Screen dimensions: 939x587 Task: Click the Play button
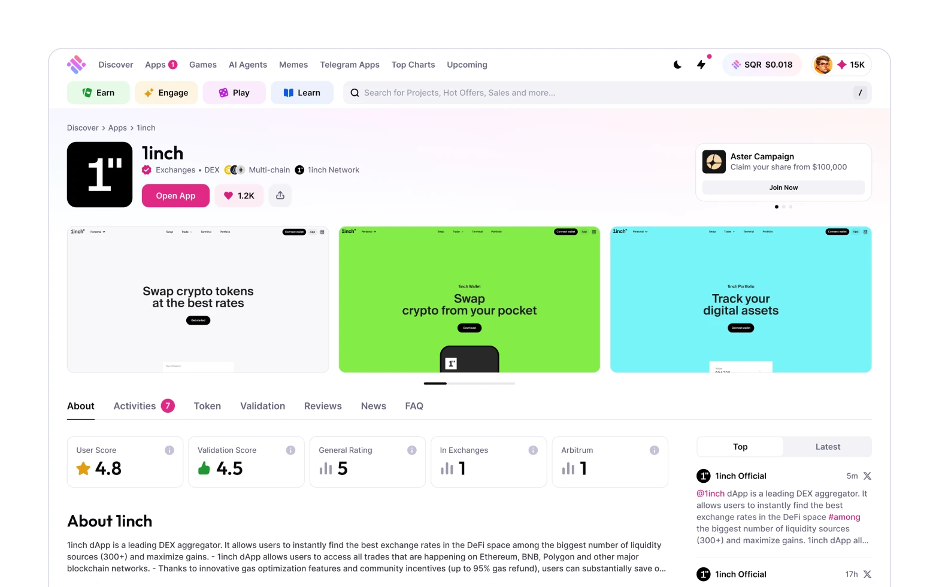[x=234, y=93]
